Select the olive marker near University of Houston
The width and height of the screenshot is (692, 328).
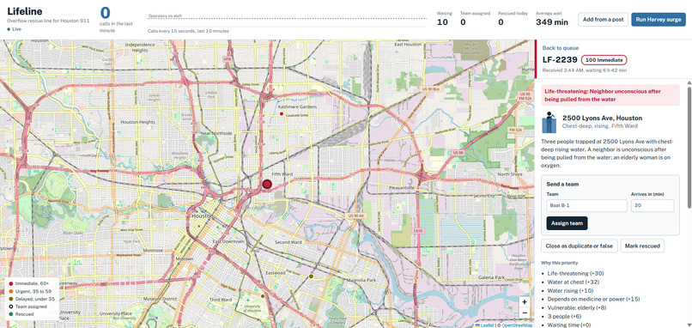263,296
